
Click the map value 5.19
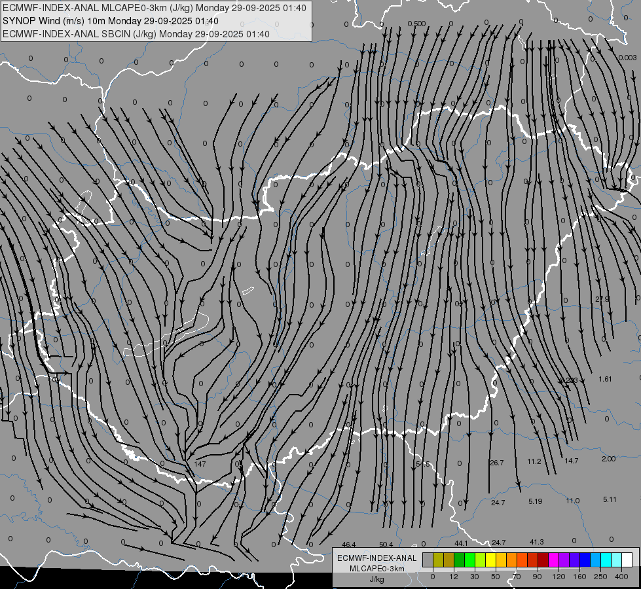coord(535,501)
